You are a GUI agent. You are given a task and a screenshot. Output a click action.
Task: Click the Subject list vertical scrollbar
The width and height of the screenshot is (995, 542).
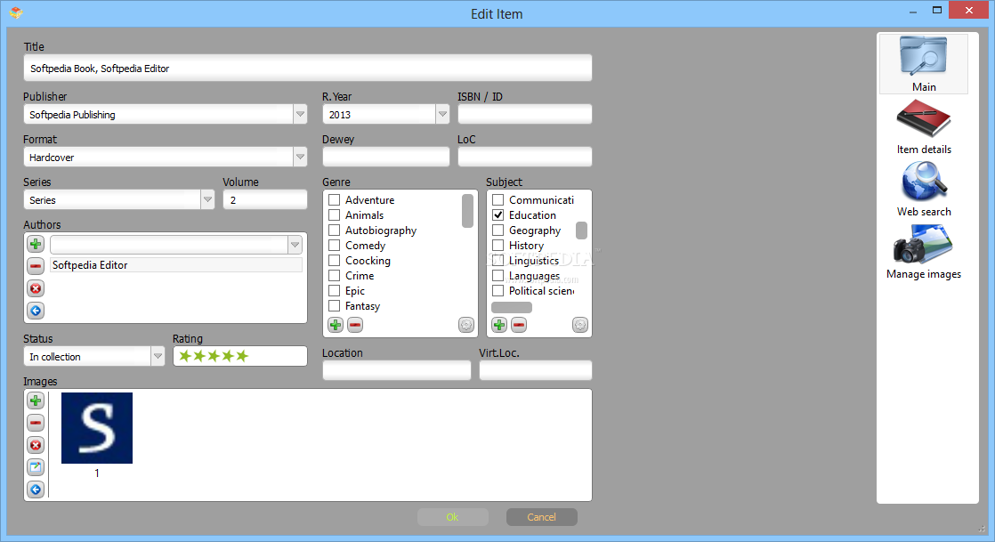(581, 231)
